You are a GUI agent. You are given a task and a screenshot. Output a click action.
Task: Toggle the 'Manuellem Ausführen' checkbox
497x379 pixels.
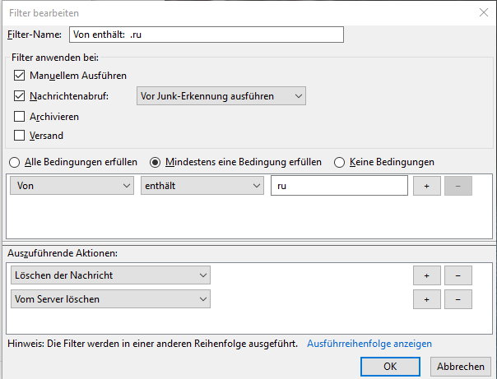(21, 76)
